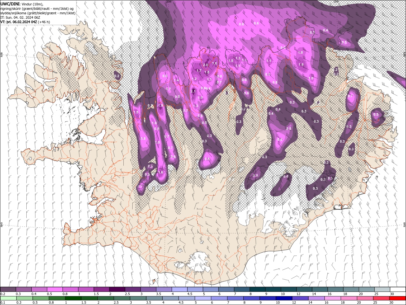This screenshot has width=406, height=305.
Task: Click the dark teal 8 swatch in top legend row
Action: [x=257, y=289]
